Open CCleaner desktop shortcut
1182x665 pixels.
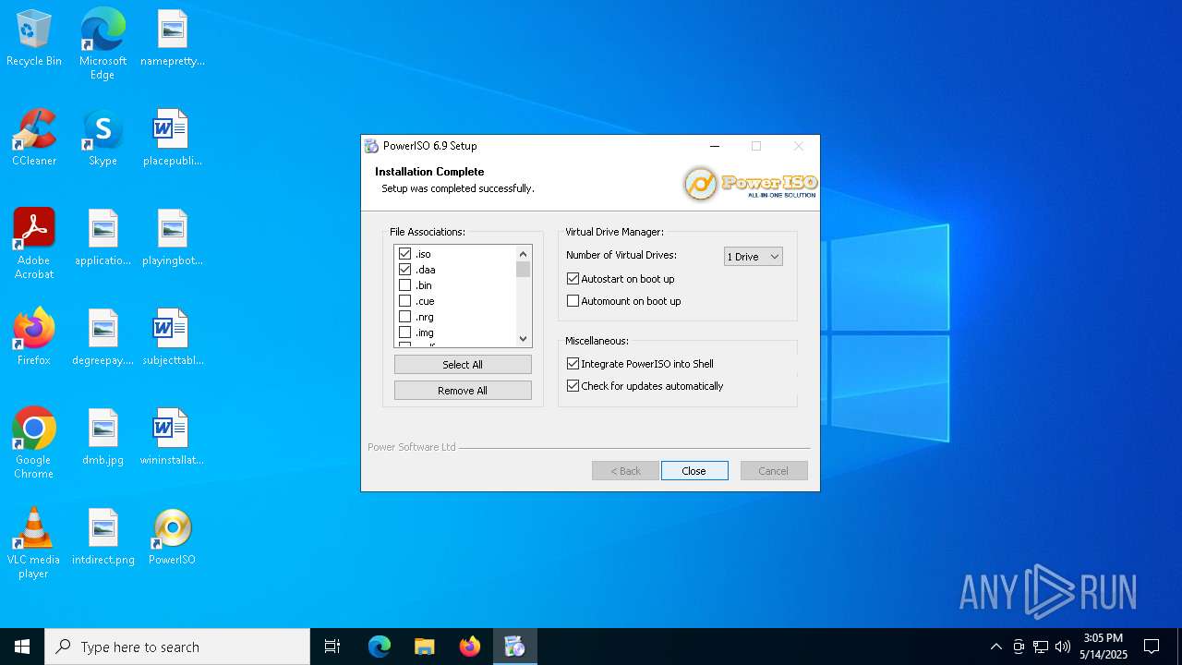click(34, 138)
